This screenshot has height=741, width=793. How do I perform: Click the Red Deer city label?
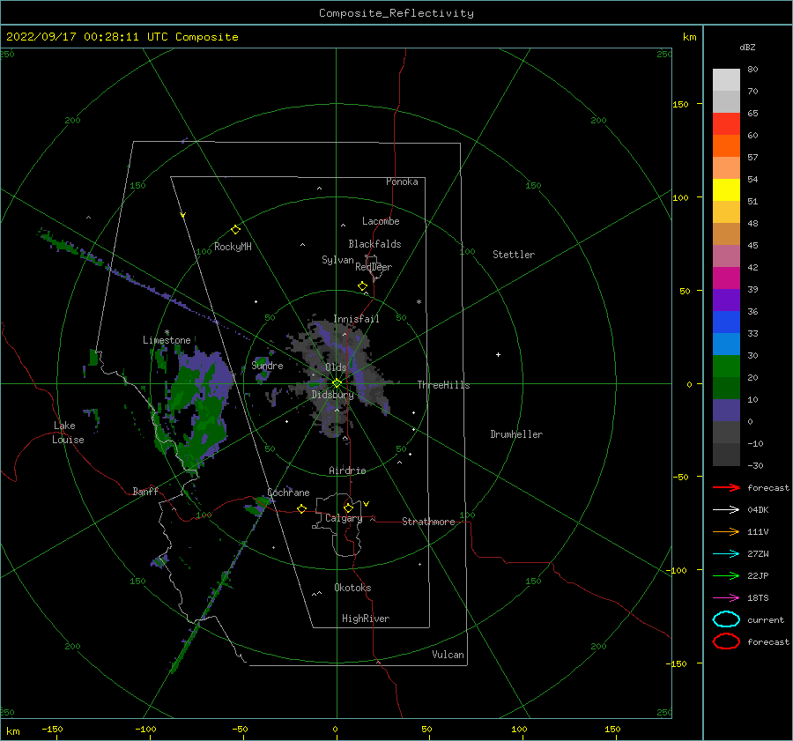(374, 267)
